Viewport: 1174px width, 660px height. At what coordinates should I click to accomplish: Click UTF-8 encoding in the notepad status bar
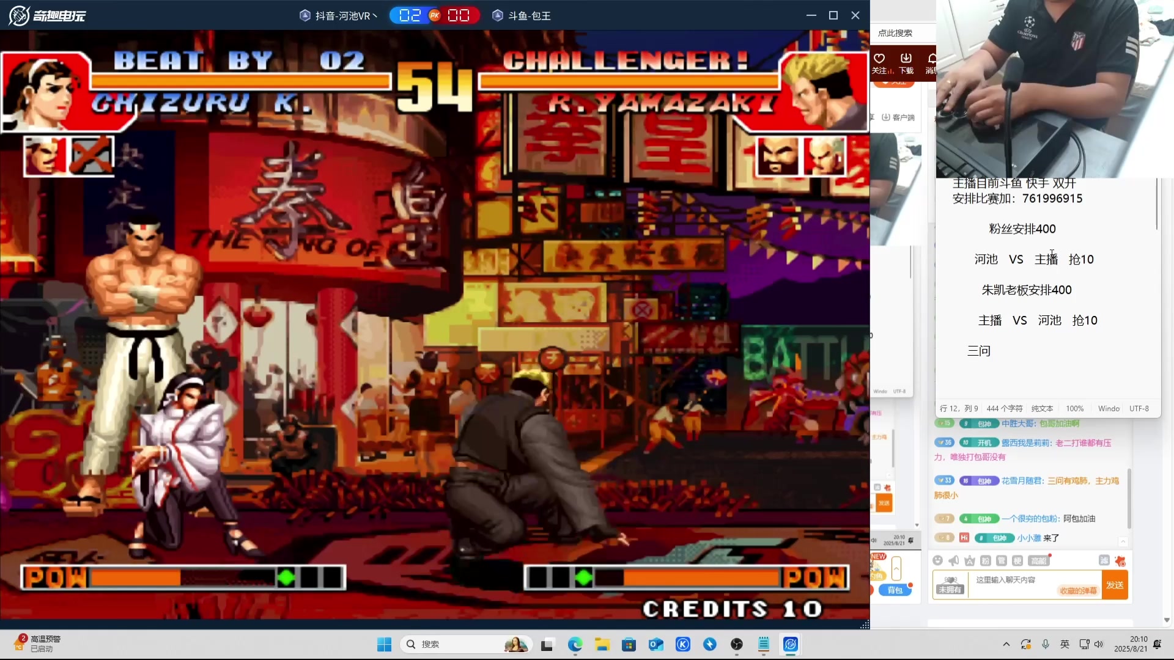tap(1139, 408)
